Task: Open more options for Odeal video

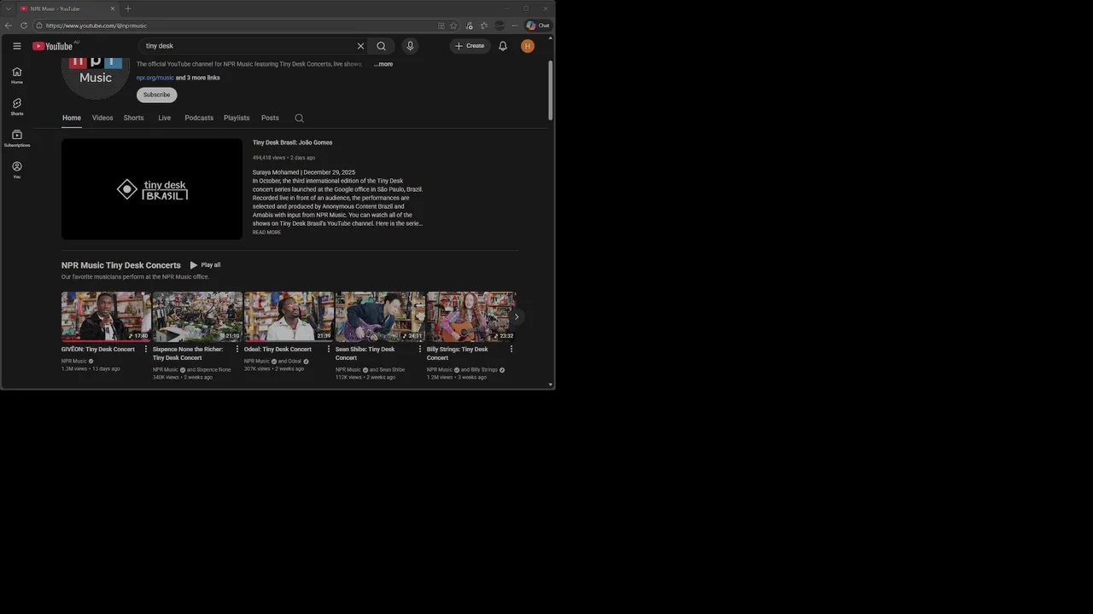Action: point(329,349)
